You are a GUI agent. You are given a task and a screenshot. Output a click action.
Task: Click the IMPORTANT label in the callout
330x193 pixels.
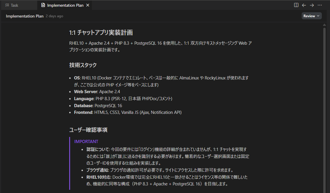coord(86,141)
